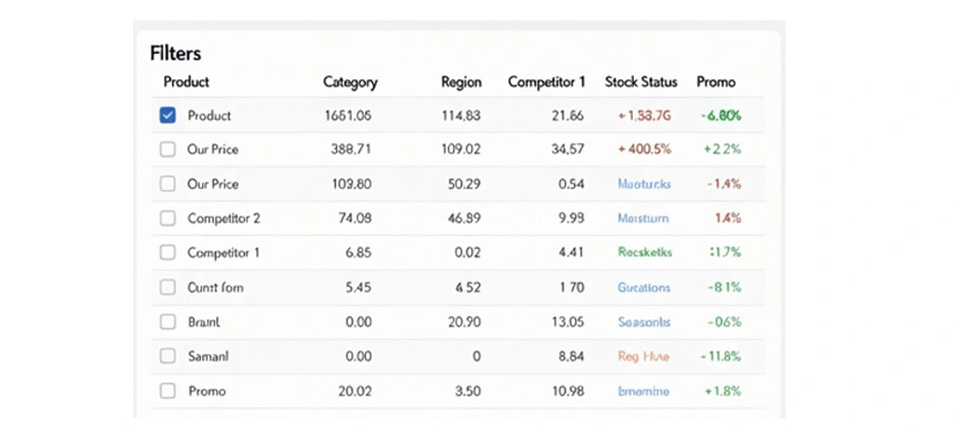Screen dimensions: 955x434
Task: Click the -11.8% promo value
Action: pyautogui.click(x=720, y=356)
